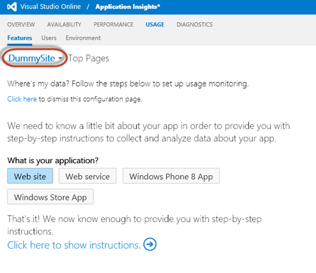Choose Web service application type
Viewport: 316px width, 273px height.
[88, 176]
